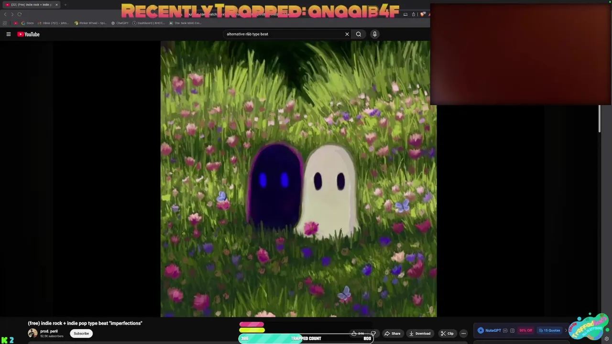
Task: Dislike the video with thumbs down
Action: click(373, 333)
